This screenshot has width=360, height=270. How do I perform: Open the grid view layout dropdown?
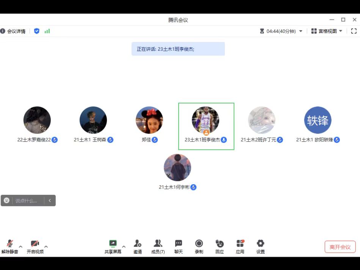(327, 31)
